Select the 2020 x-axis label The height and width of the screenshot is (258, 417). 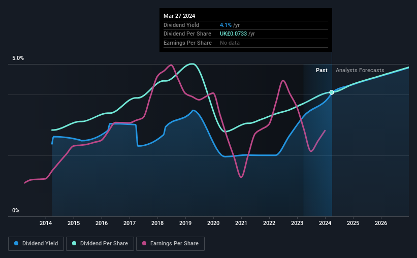(213, 223)
